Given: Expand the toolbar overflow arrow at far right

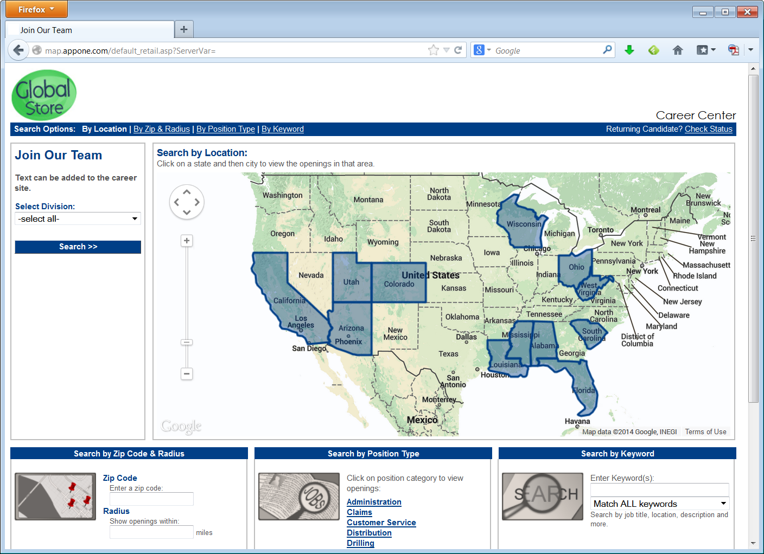Looking at the screenshot, I should tap(751, 50).
